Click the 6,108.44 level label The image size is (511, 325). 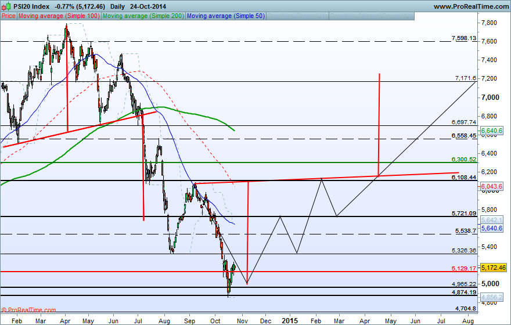coord(464,177)
